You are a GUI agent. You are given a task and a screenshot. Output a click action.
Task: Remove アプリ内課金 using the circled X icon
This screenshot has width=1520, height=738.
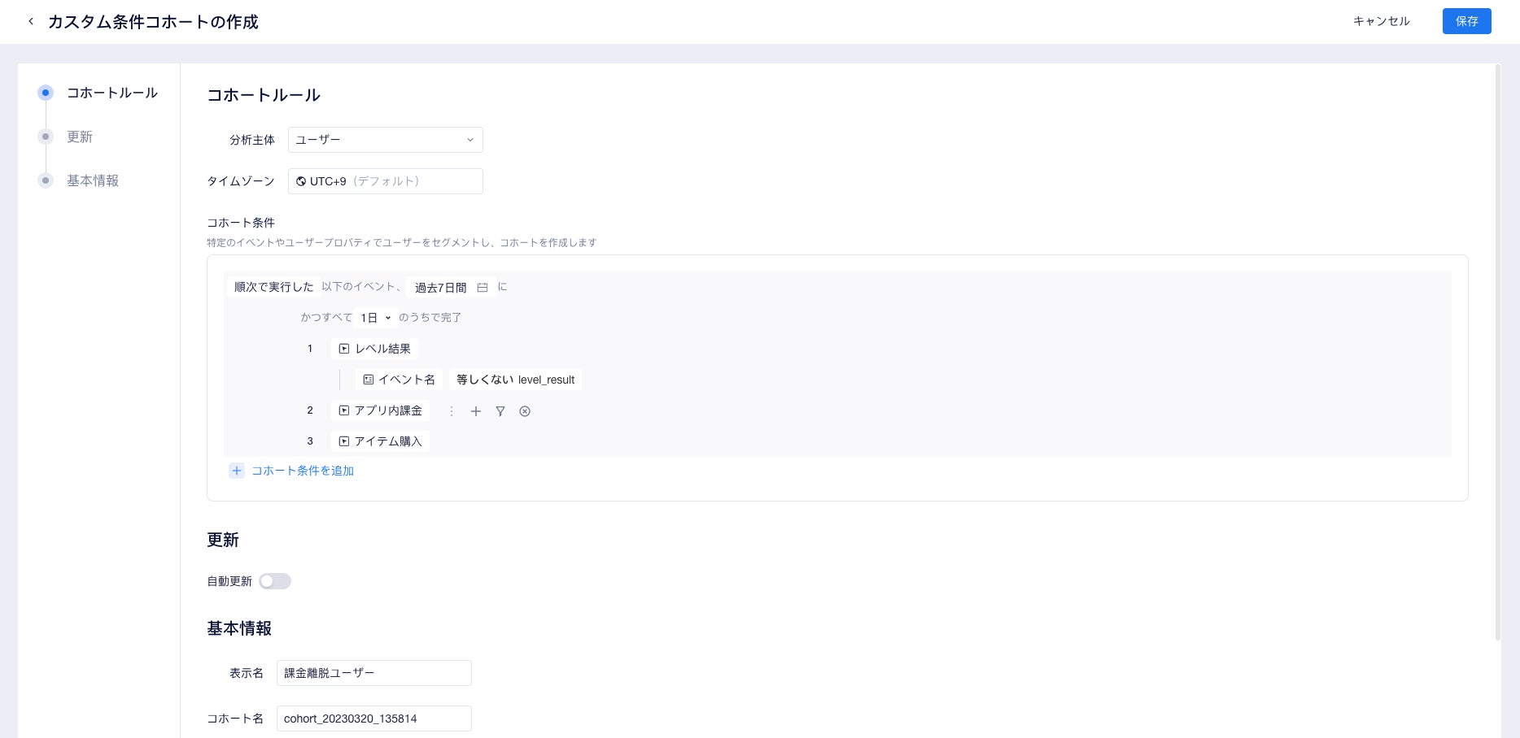[525, 411]
